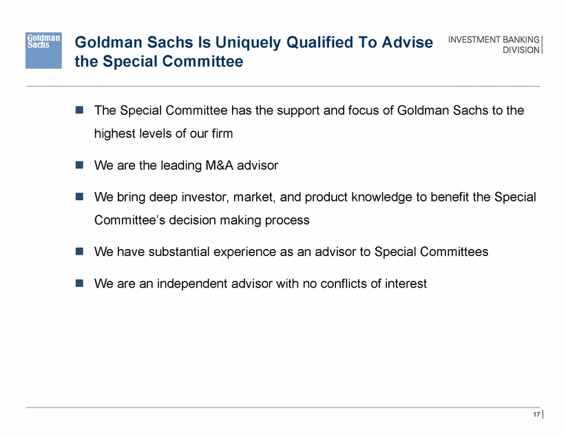
Task: Click the bullet beside leading M&A advisor
Action: [x=79, y=165]
